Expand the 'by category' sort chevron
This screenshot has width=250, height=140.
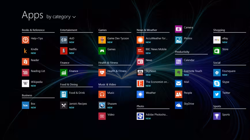coord(74,17)
